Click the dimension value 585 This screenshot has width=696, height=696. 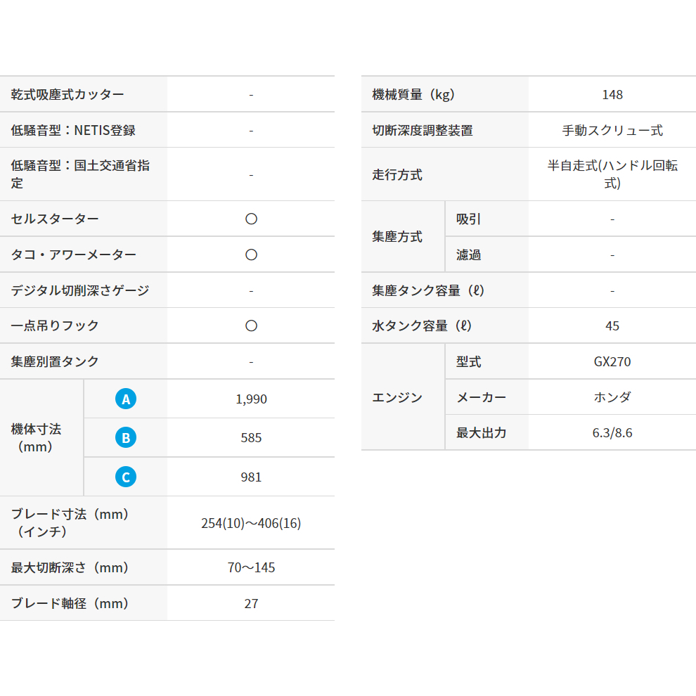click(251, 438)
